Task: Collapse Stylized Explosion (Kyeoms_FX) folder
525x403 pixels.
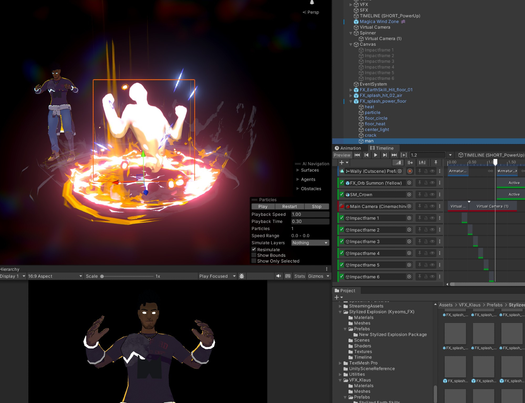Action: tap(340, 312)
